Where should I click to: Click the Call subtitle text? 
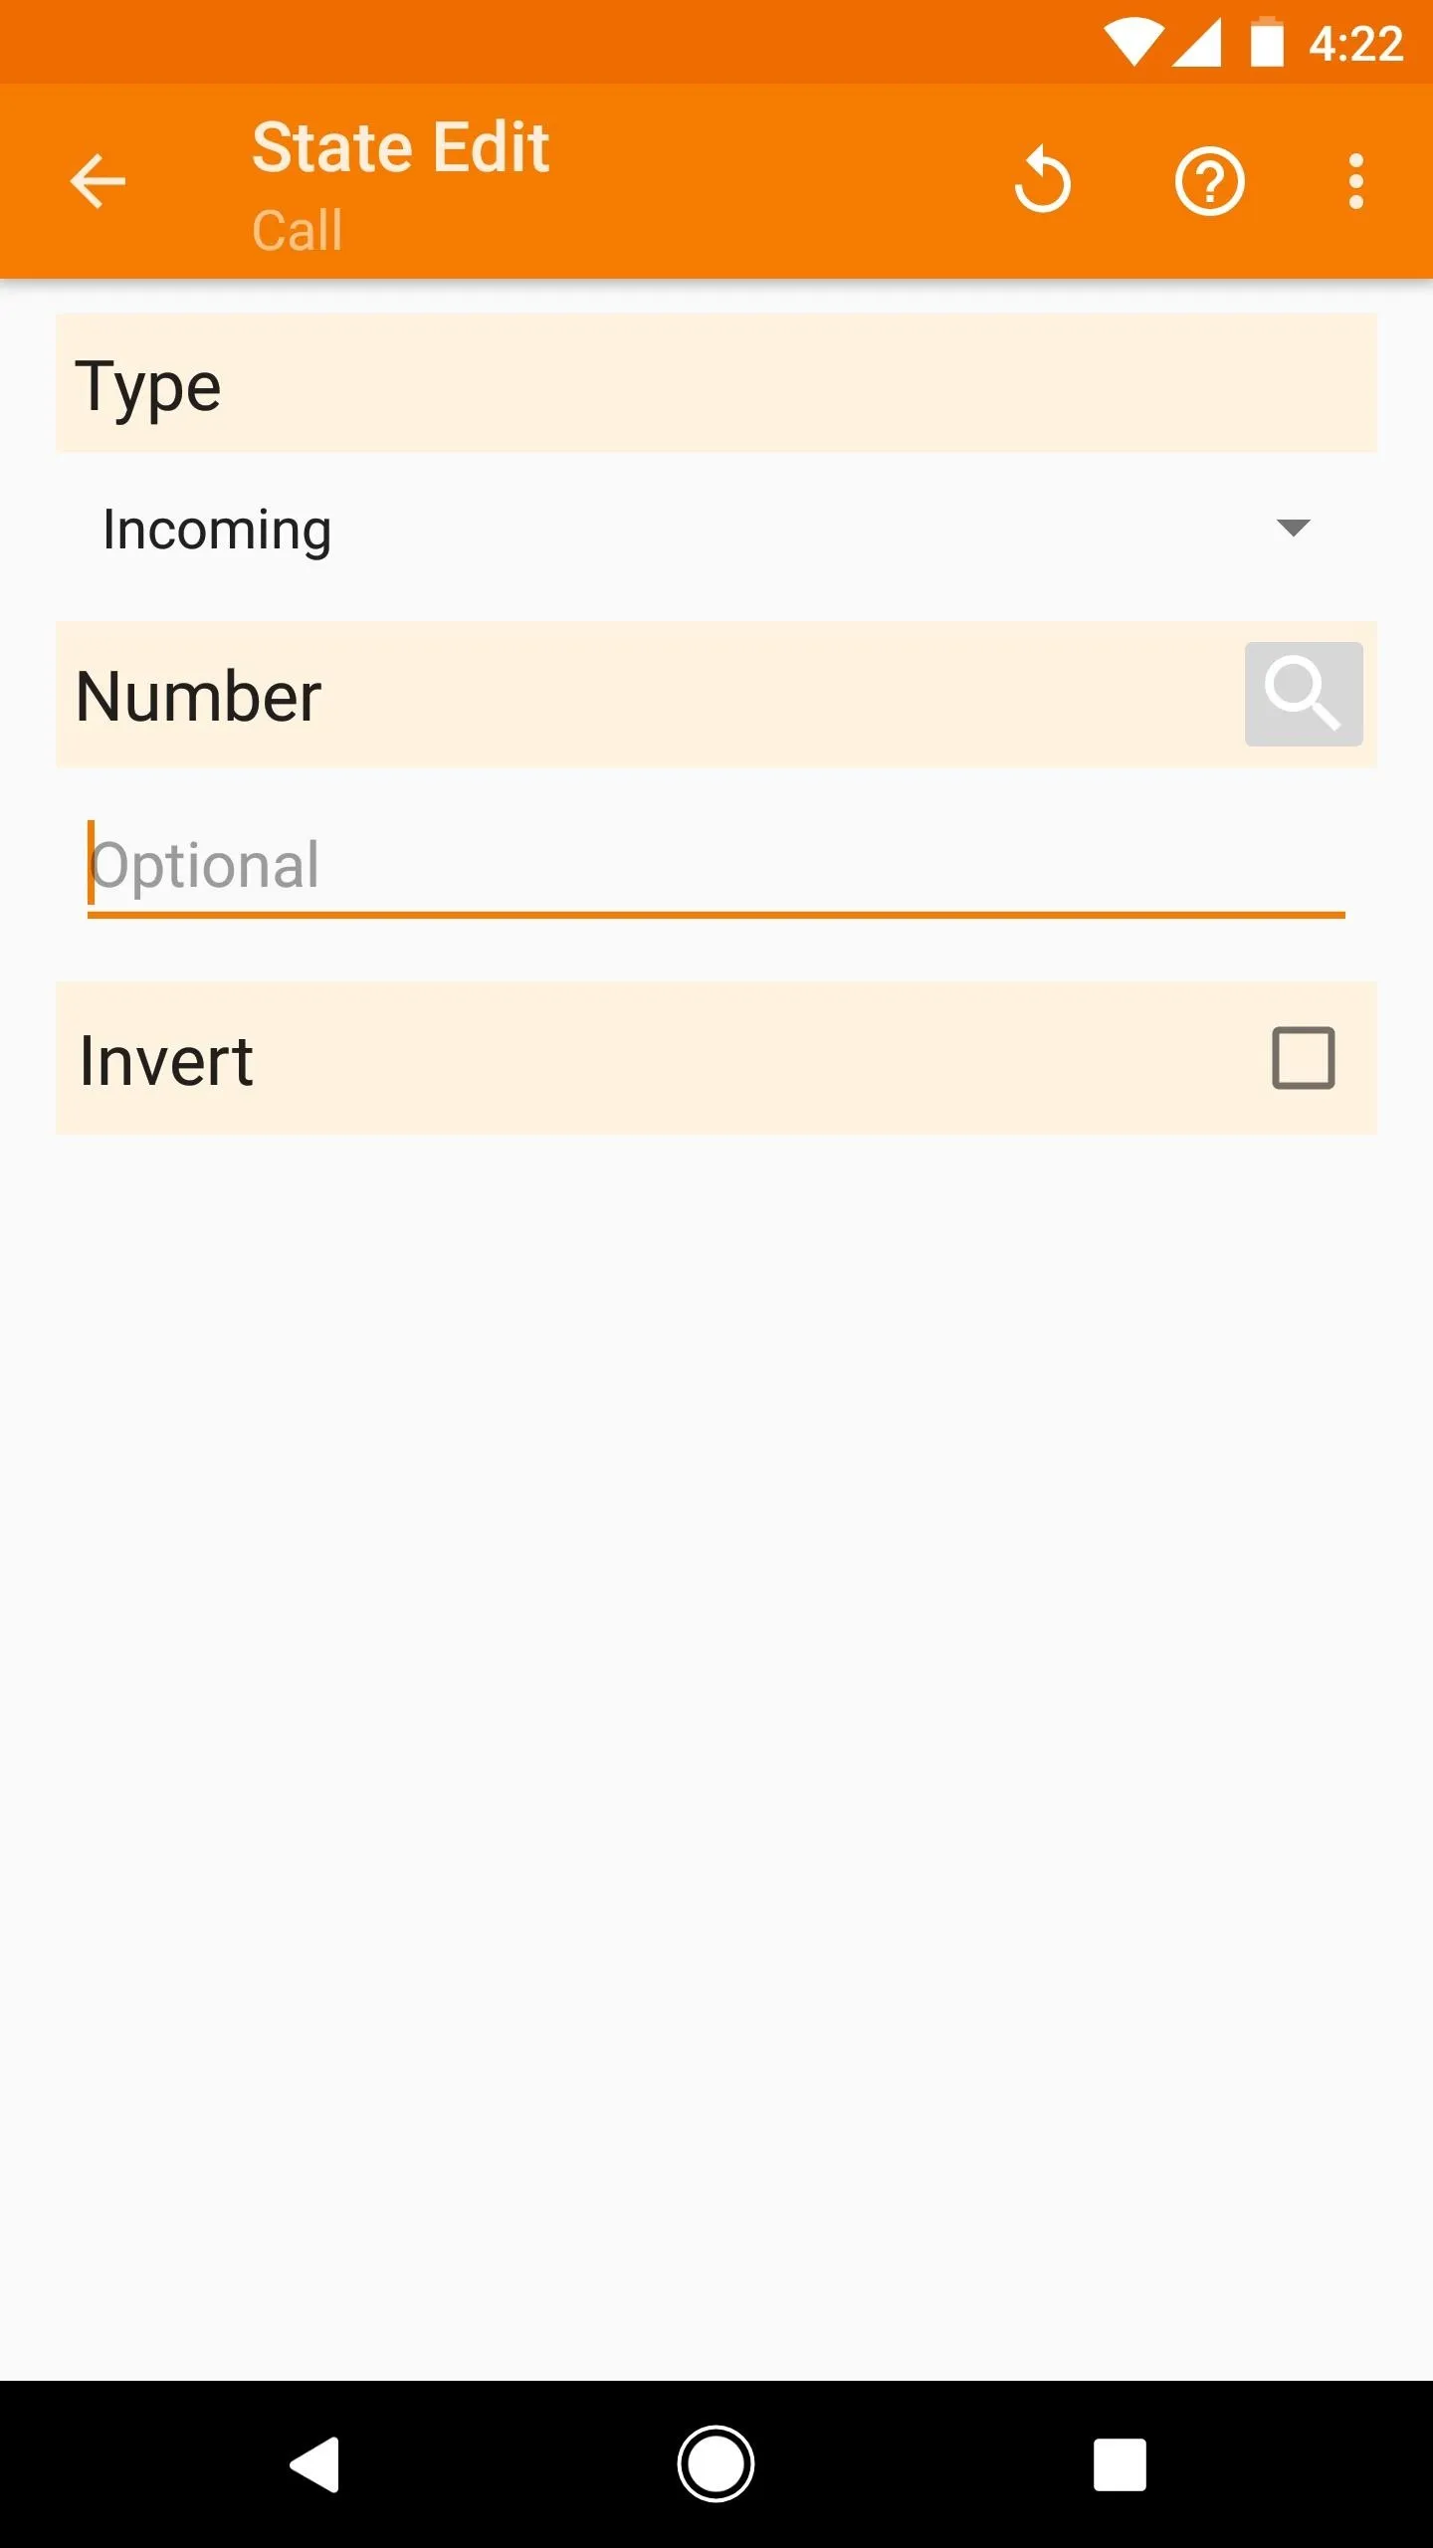coord(297,230)
